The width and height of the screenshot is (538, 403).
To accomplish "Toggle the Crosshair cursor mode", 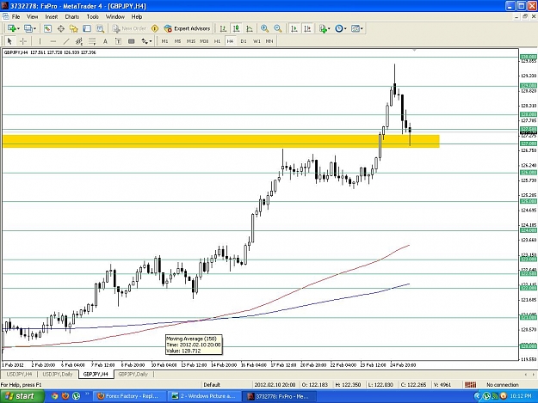I will [x=22, y=41].
